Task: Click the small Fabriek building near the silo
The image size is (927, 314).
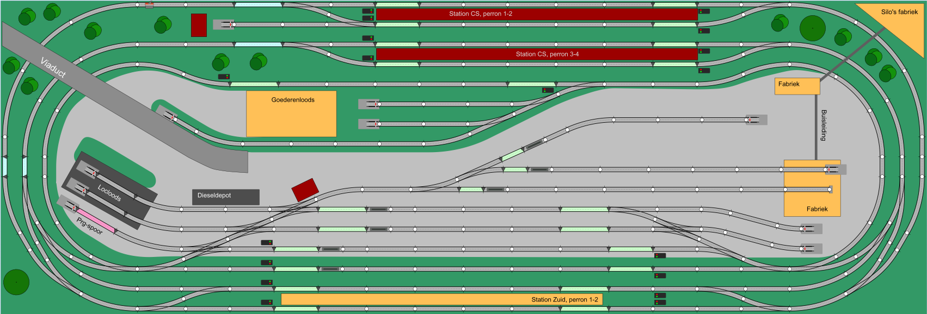Action: 797,86
